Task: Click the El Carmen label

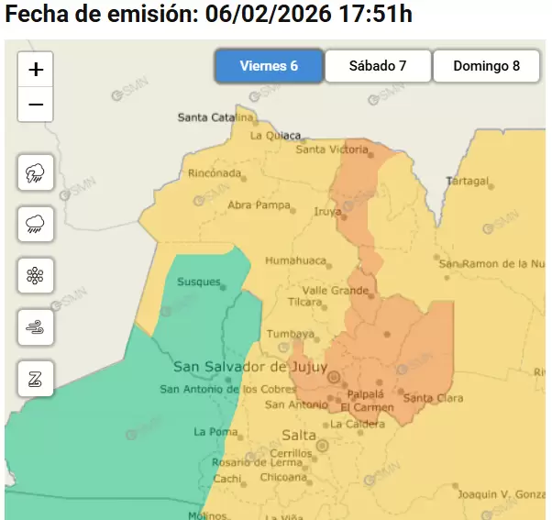Action: point(367,407)
